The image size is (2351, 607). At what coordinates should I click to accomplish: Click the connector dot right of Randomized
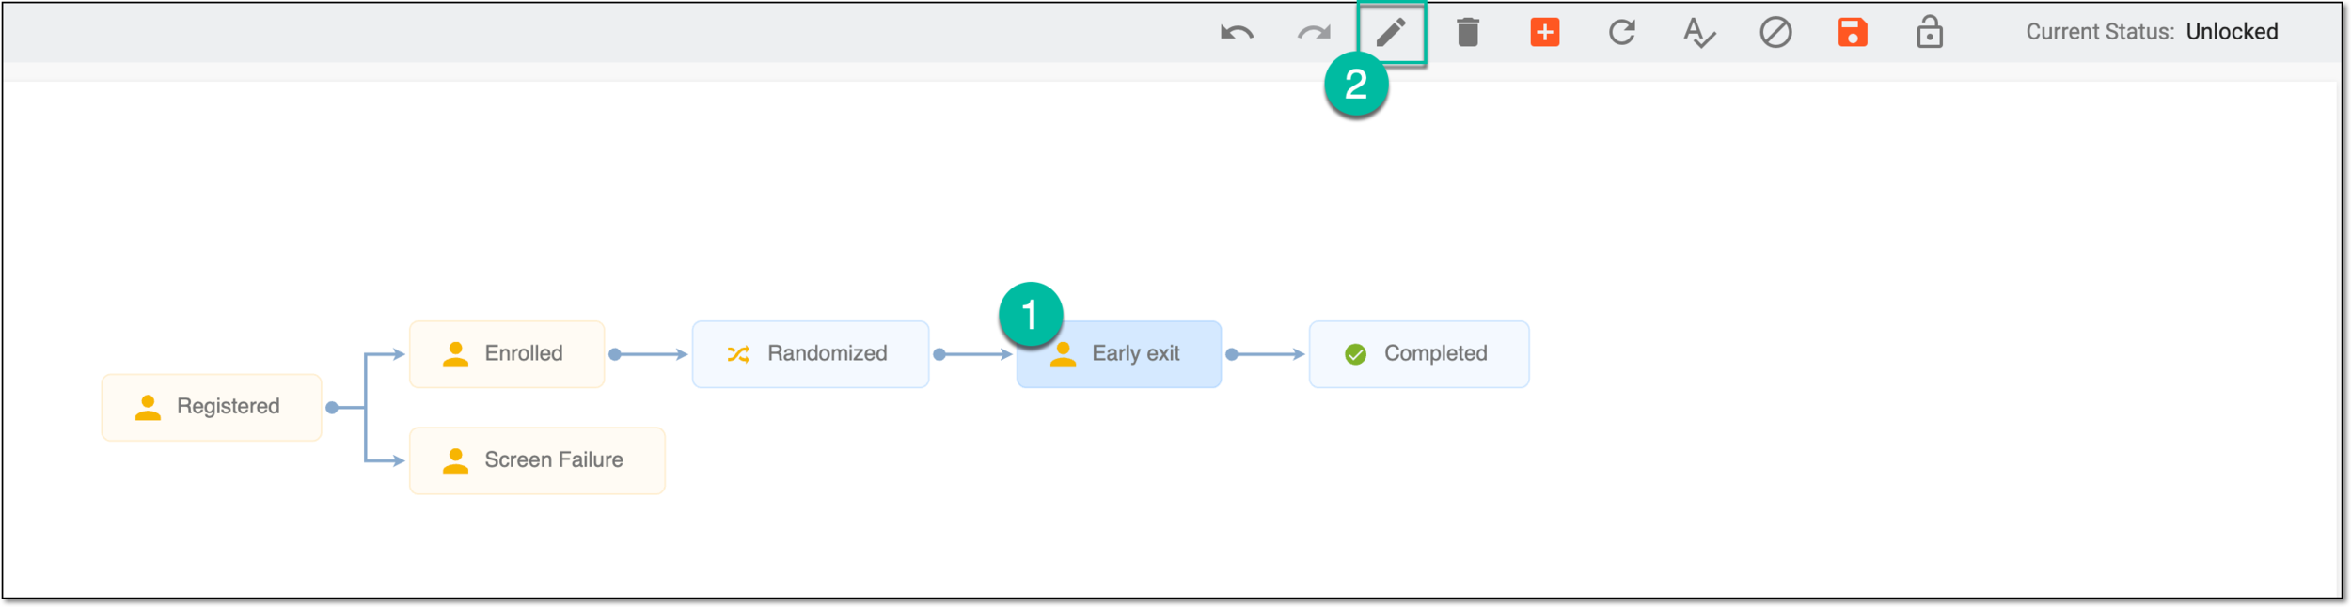click(x=939, y=354)
